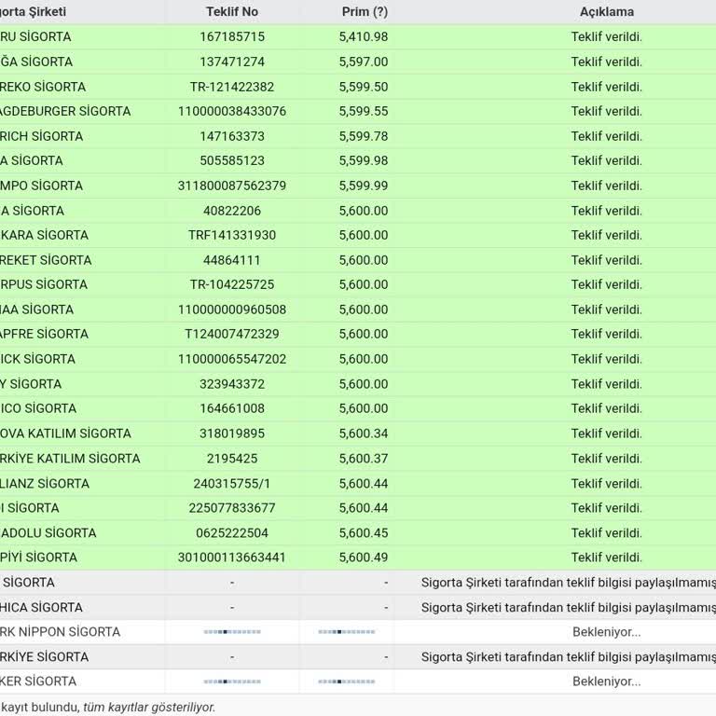Select offer number 137471274
This screenshot has width=716, height=716.
(x=232, y=62)
